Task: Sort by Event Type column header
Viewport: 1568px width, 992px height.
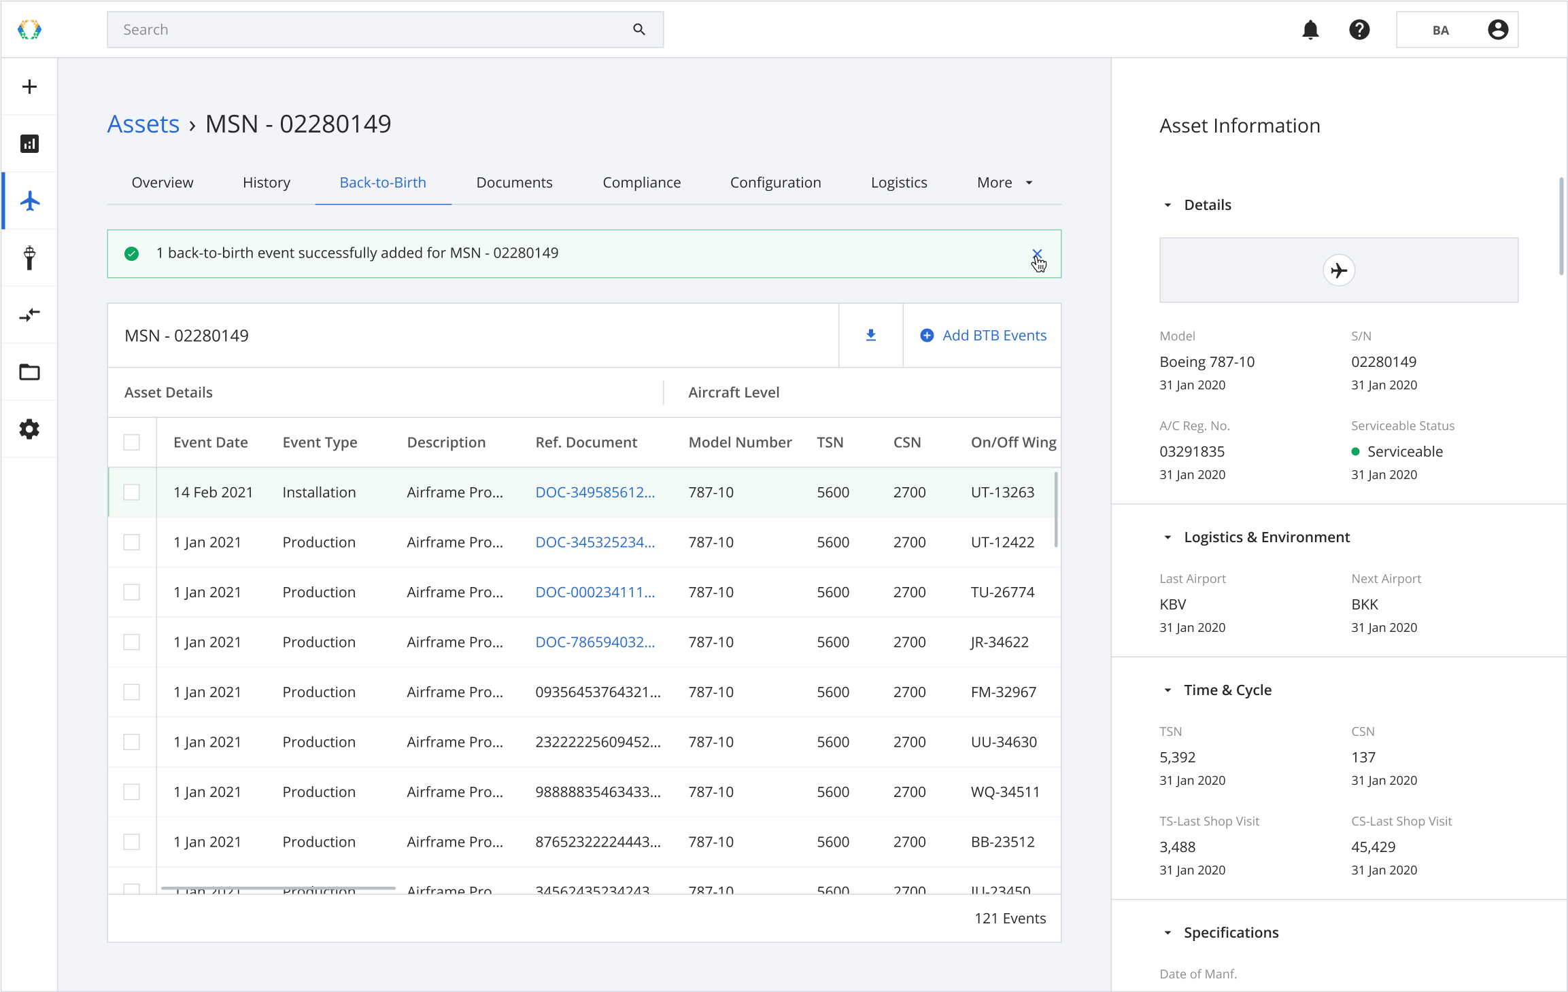Action: click(320, 442)
